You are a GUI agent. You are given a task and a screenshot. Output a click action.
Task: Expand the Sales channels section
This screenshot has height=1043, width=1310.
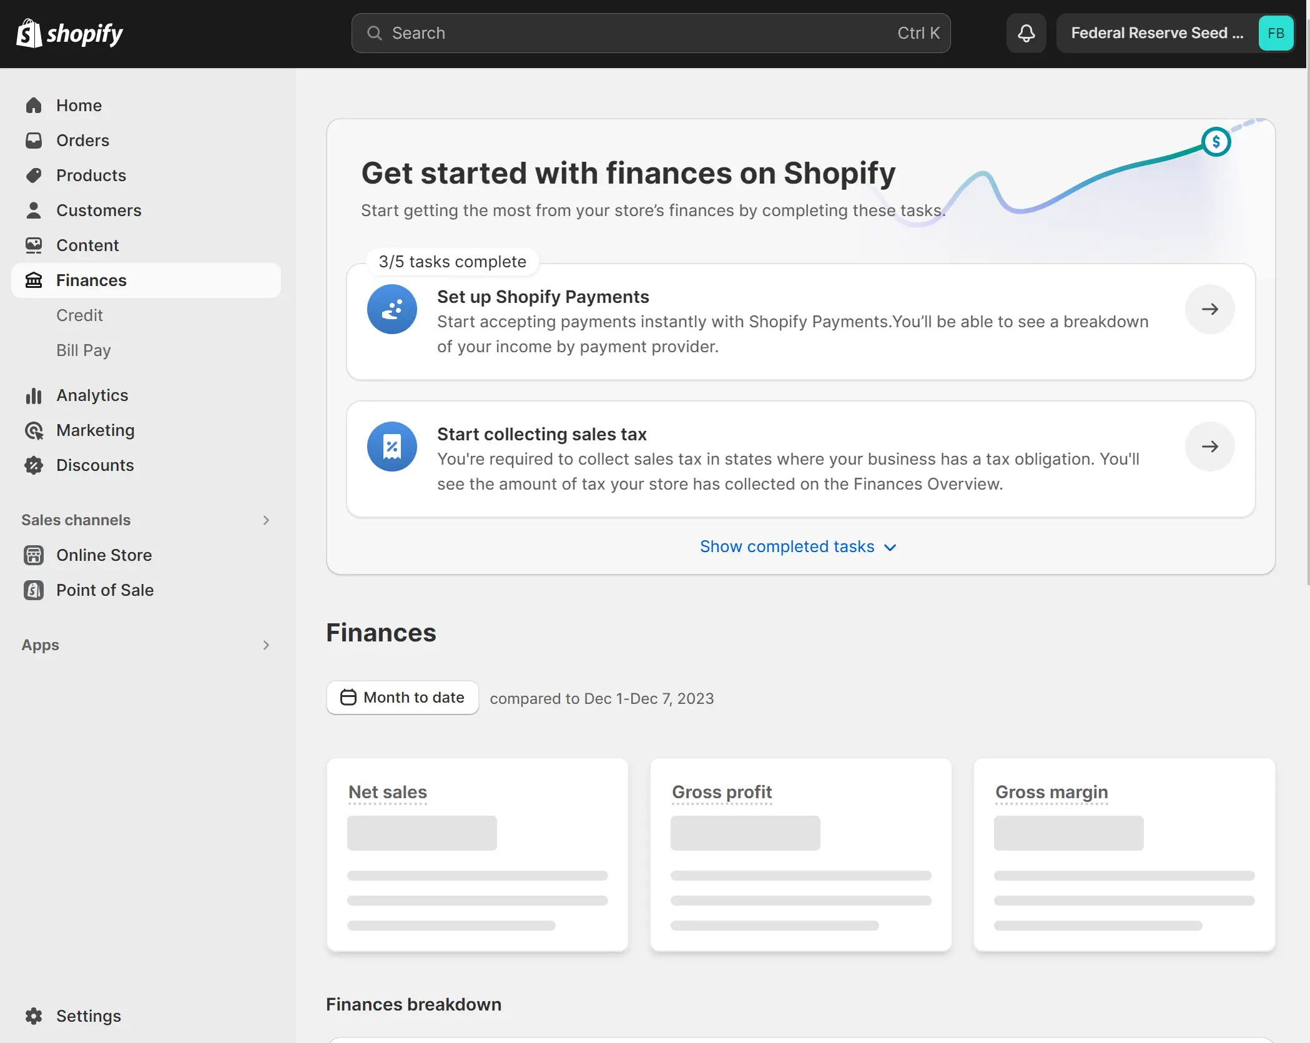(267, 520)
